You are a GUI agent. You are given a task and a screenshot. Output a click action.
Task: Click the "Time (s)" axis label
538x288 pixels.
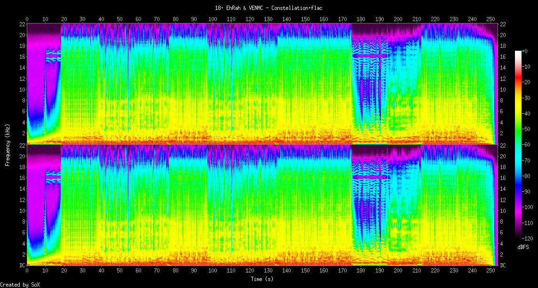point(262,279)
